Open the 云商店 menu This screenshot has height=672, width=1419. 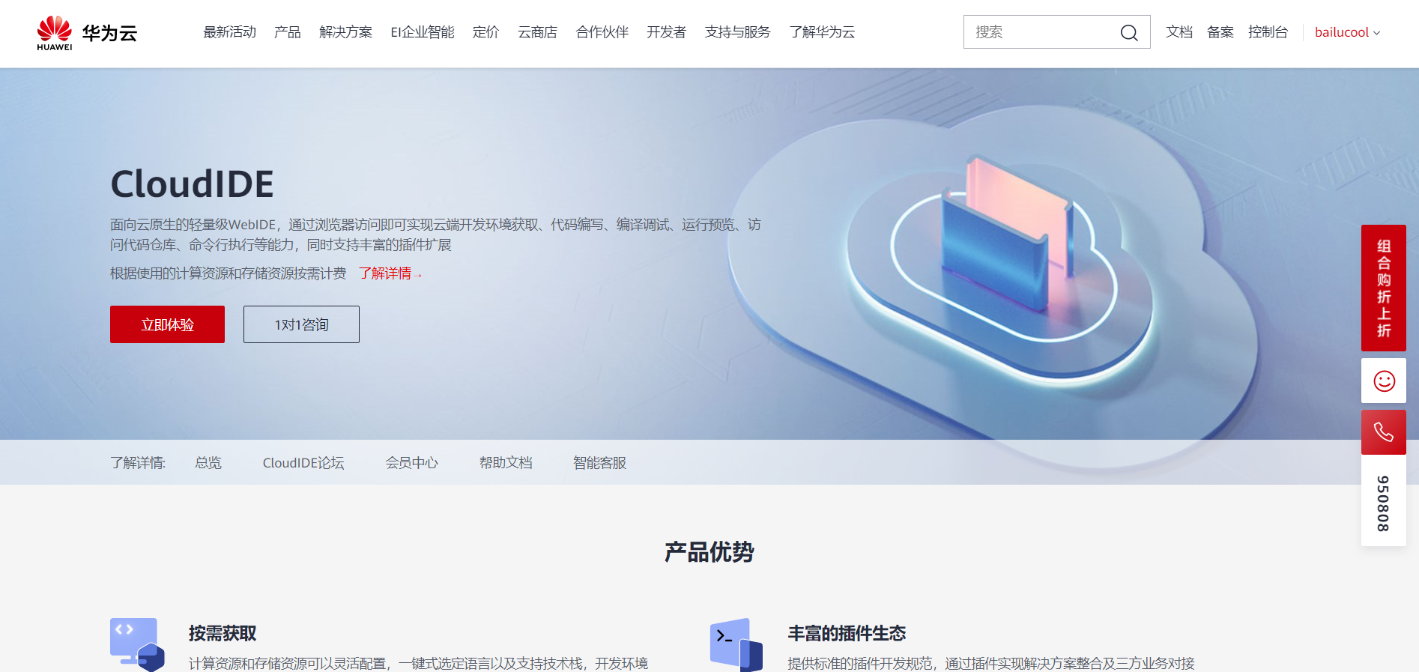tap(537, 32)
